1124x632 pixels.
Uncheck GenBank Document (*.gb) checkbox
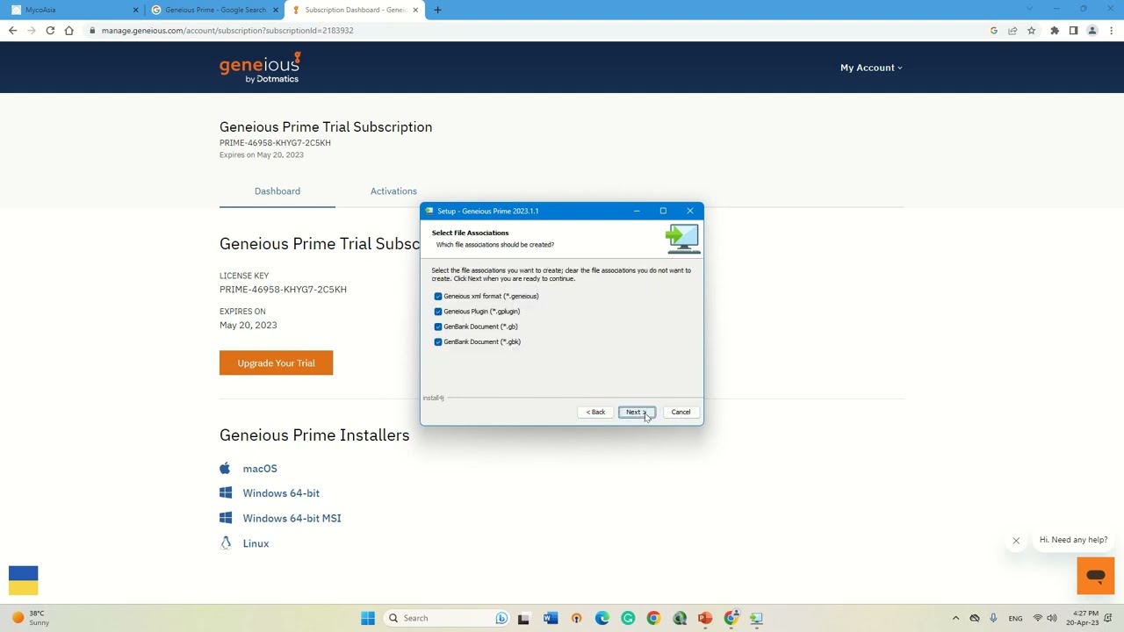438,327
